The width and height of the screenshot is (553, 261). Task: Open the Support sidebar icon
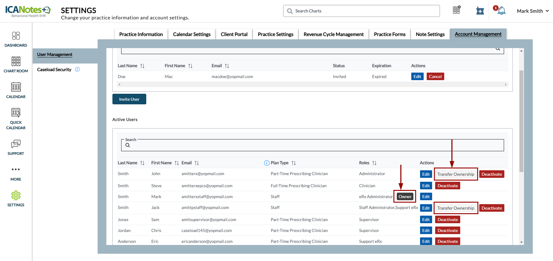point(16,144)
